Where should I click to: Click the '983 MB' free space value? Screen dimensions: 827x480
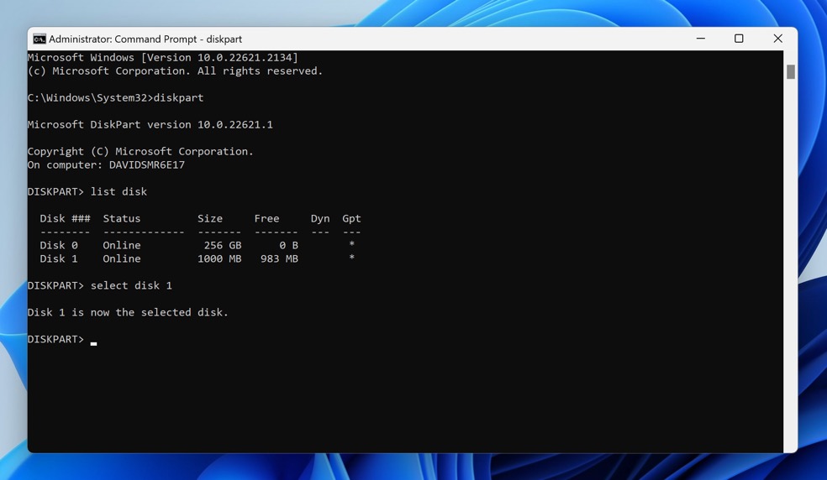pyautogui.click(x=280, y=258)
